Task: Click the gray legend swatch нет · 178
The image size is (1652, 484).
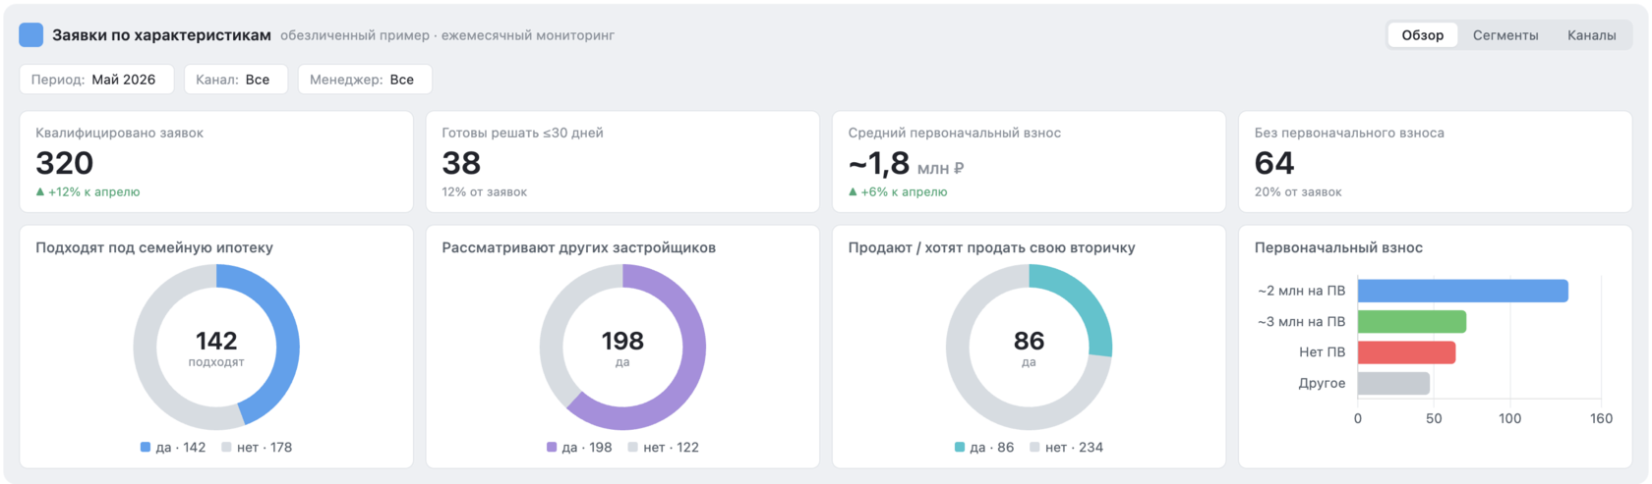Action: pos(226,447)
